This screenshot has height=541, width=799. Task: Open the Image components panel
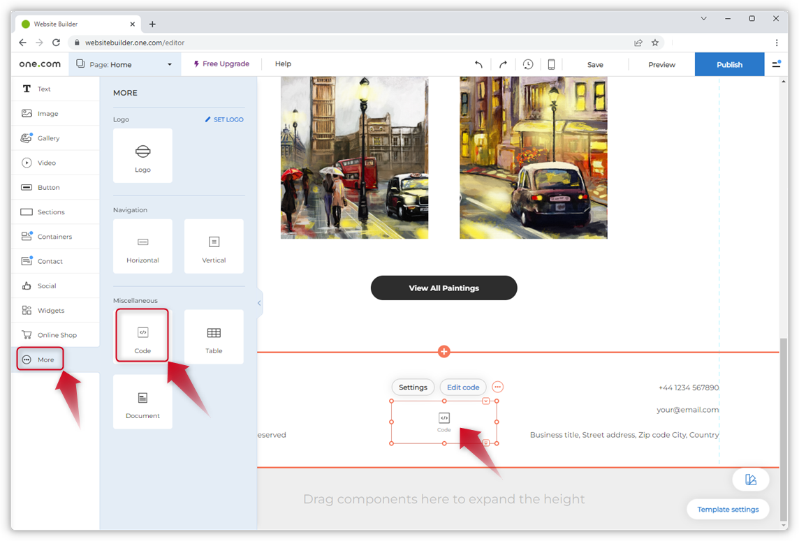coord(55,114)
